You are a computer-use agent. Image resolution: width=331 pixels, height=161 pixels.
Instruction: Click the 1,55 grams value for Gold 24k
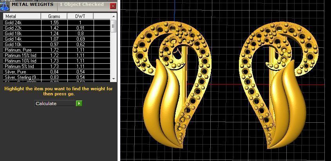[54, 23]
